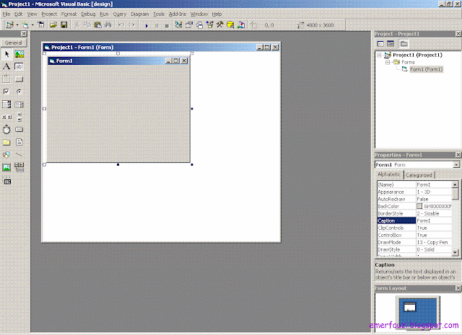462x335 pixels.
Task: Open dropdown arrow beside Add Project icon
Action: (x=17, y=25)
